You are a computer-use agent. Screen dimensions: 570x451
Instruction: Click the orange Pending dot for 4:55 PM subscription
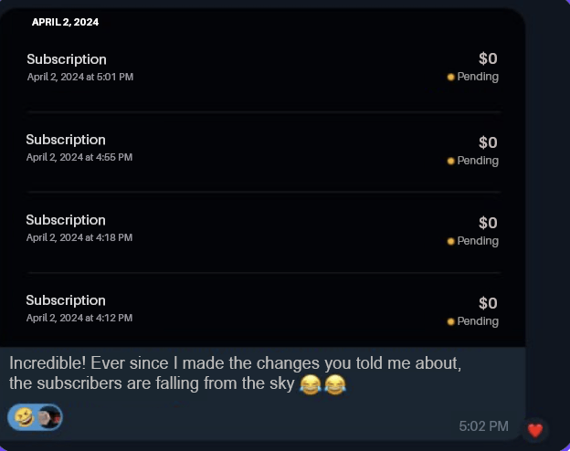(451, 161)
